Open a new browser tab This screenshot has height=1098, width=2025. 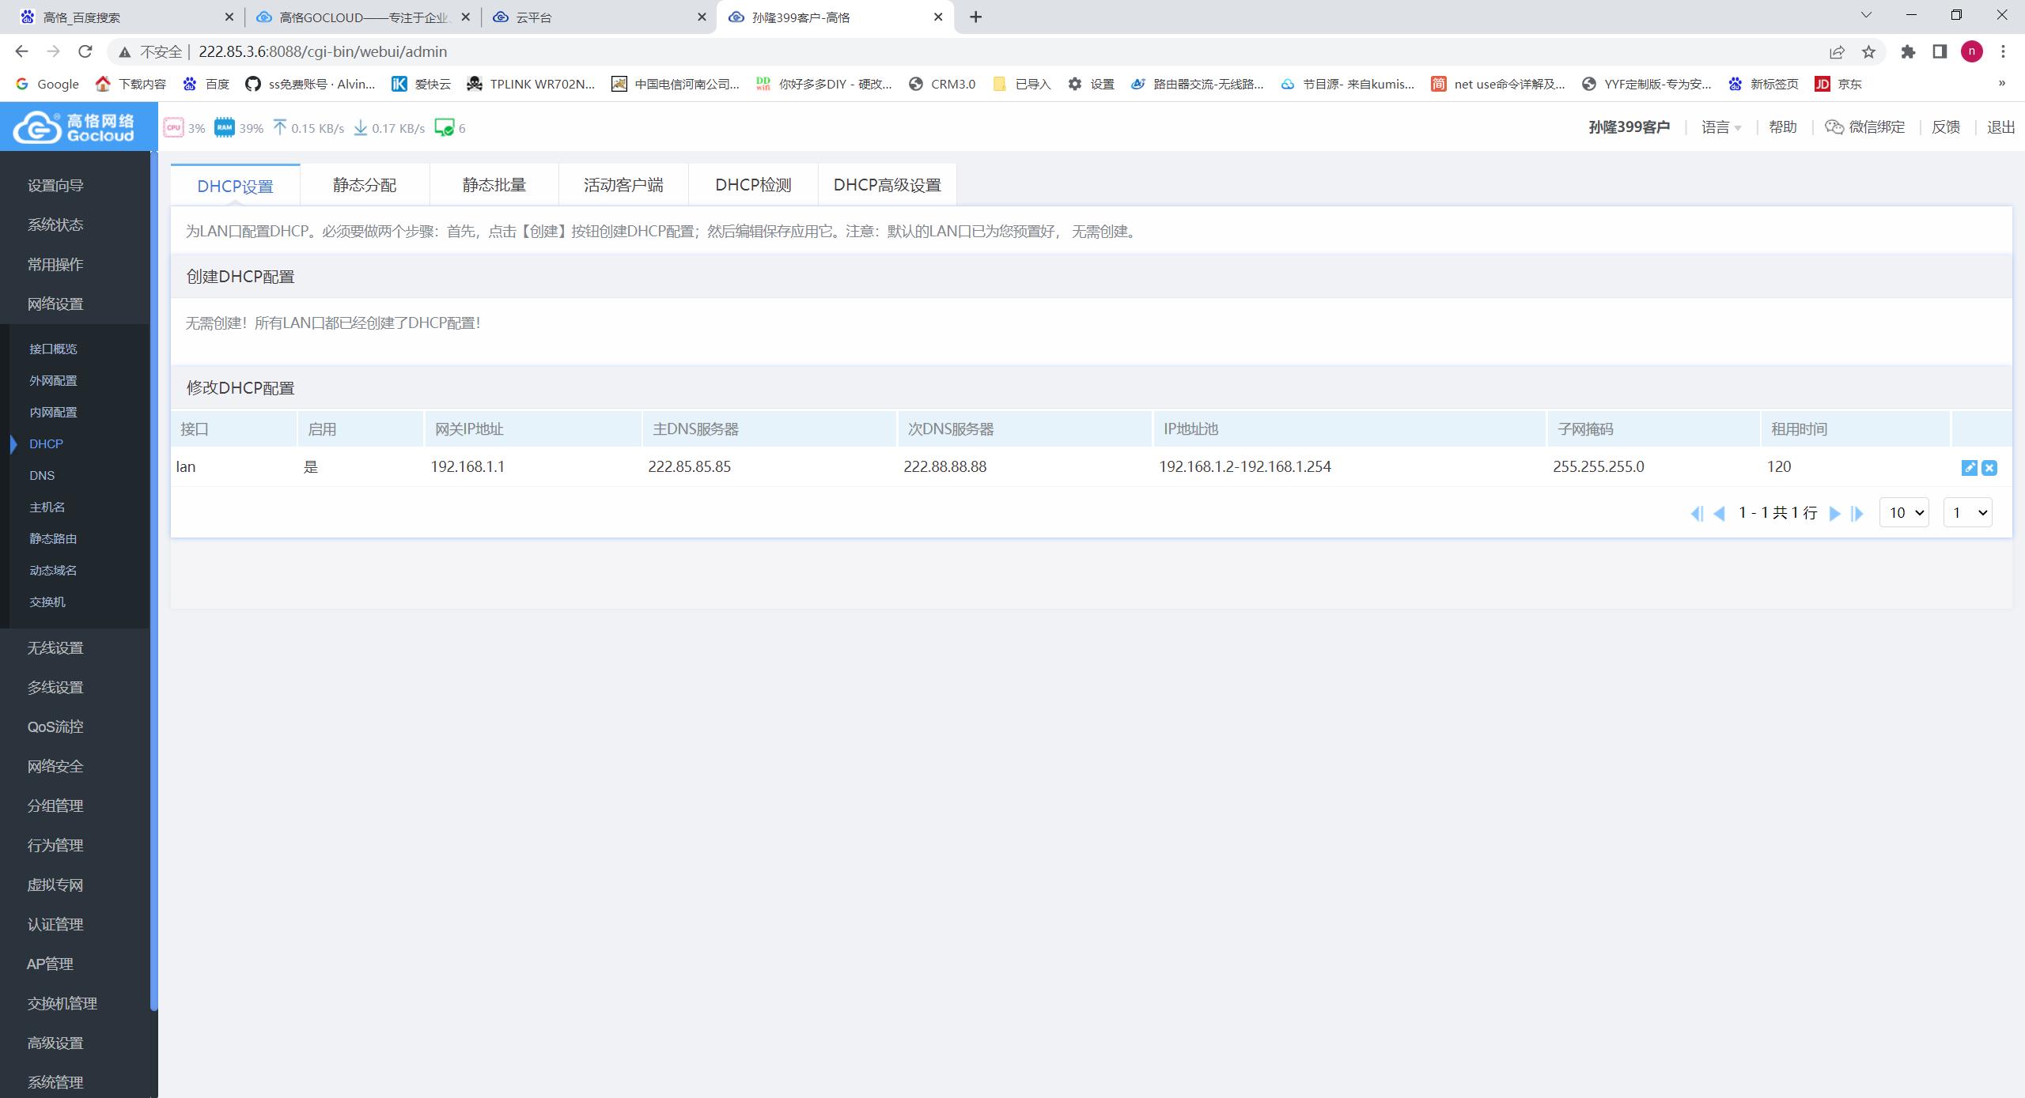click(975, 17)
